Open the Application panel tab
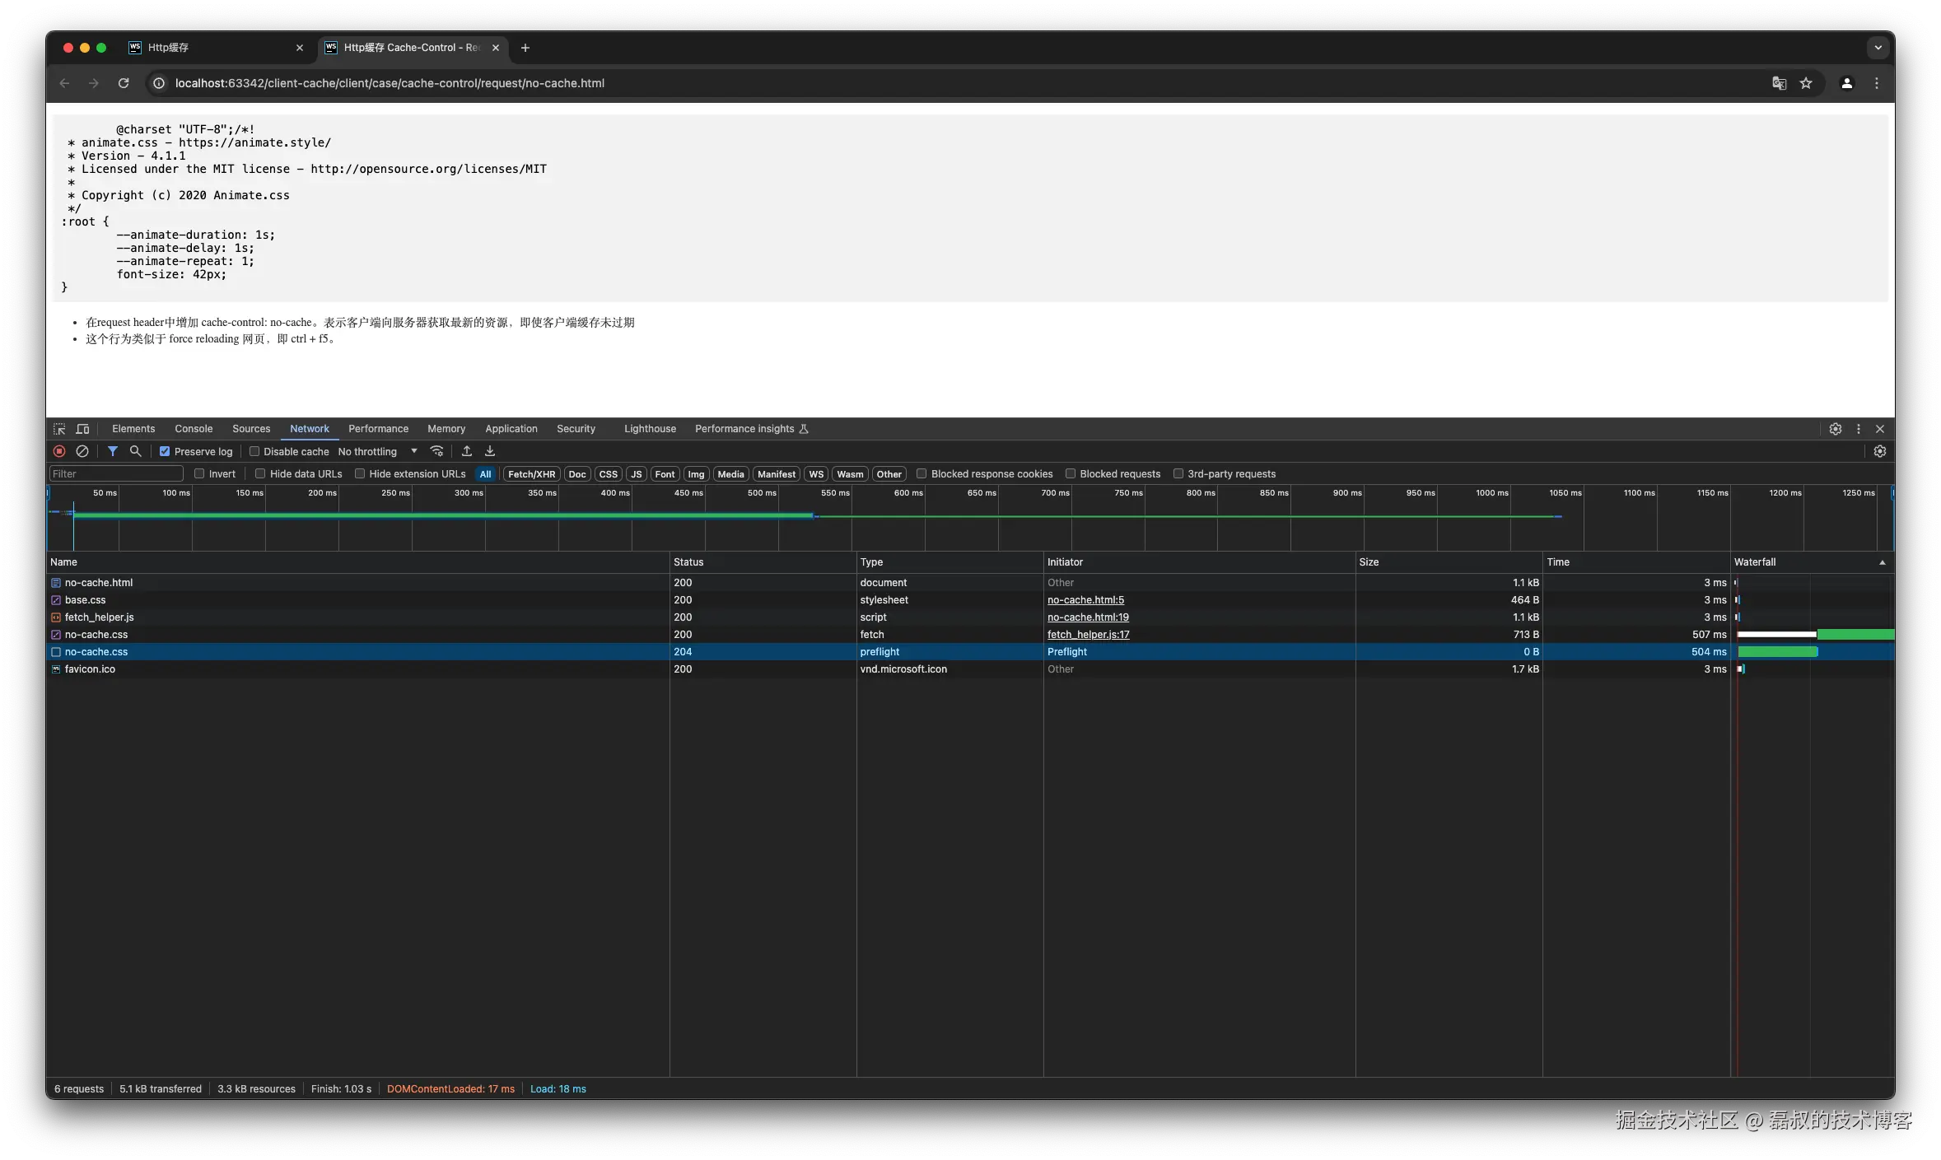This screenshot has height=1160, width=1941. tap(511, 429)
